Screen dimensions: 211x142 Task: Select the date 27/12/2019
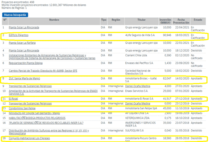(x=182, y=99)
